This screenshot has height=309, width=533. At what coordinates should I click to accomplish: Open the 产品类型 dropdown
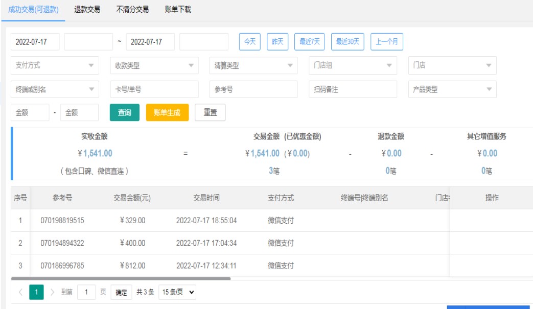(452, 89)
